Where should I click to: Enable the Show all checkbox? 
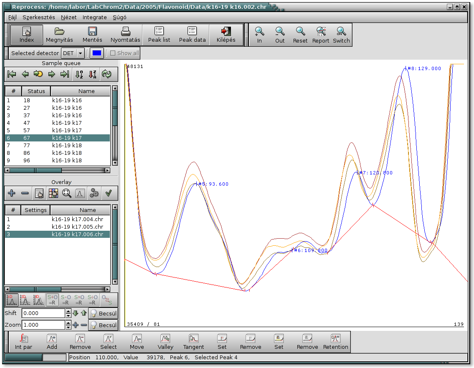tap(113, 53)
